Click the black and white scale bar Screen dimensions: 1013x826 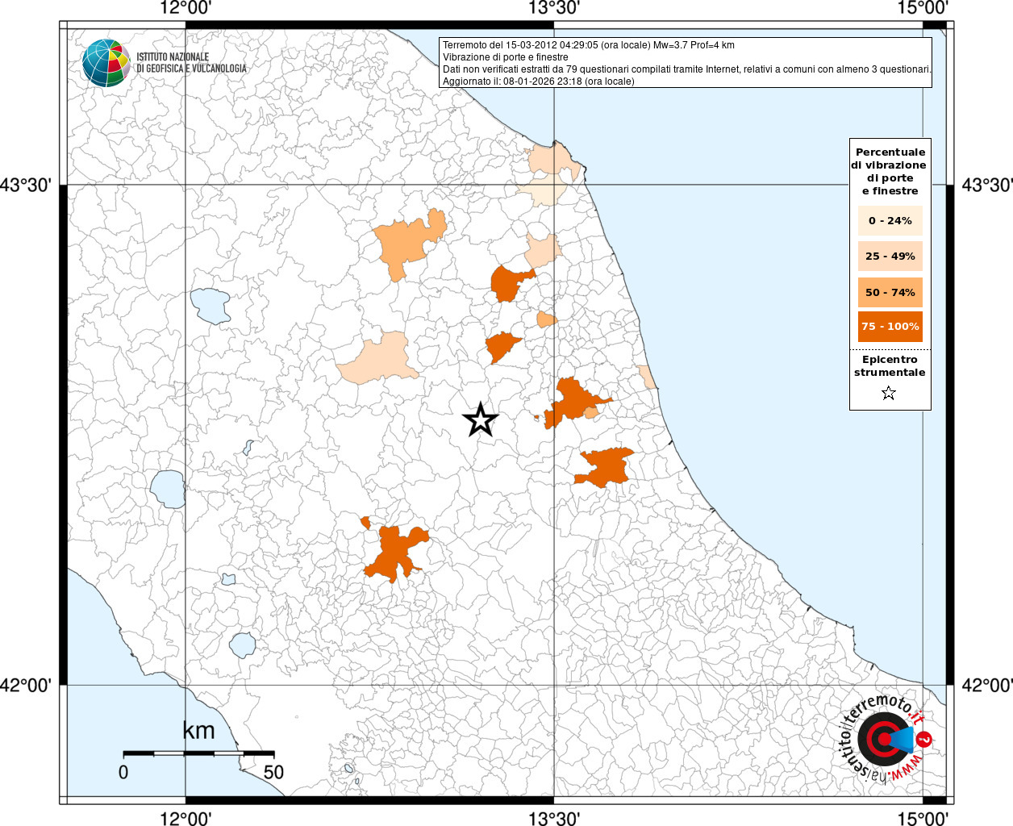tap(198, 753)
